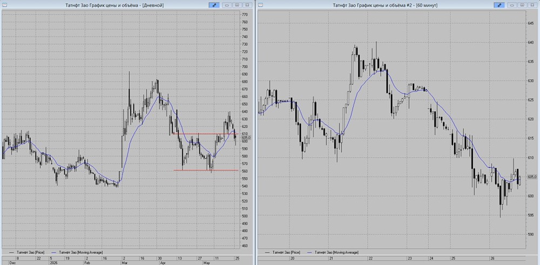Click the title 'Татнфт 3ао График цены и объёма - [Дневной]'

click(114, 5)
